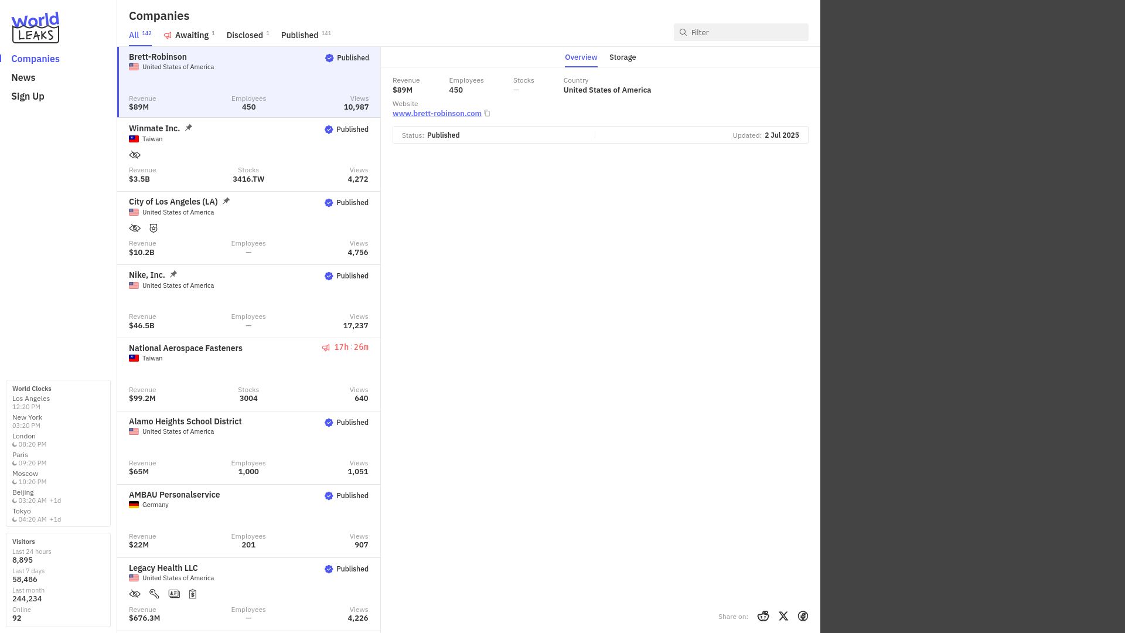Share on Reddit icon

763,616
